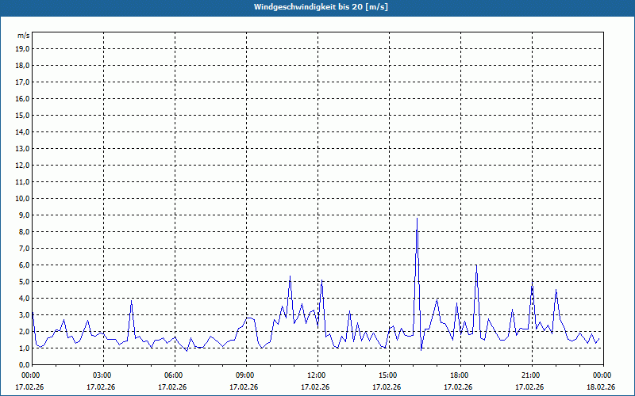This screenshot has height=396, width=635.
Task: Select the 06:00 time label on the x-axis
Action: (173, 375)
